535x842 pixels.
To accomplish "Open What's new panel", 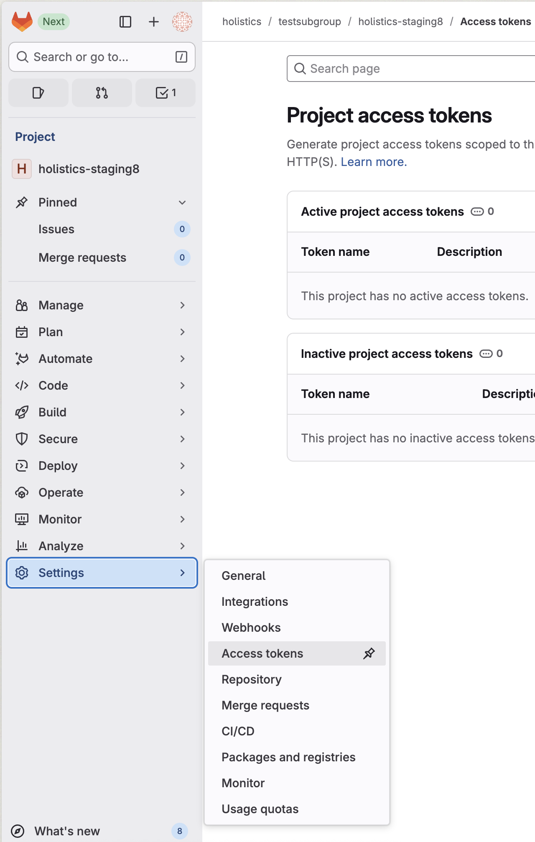I will point(67,831).
